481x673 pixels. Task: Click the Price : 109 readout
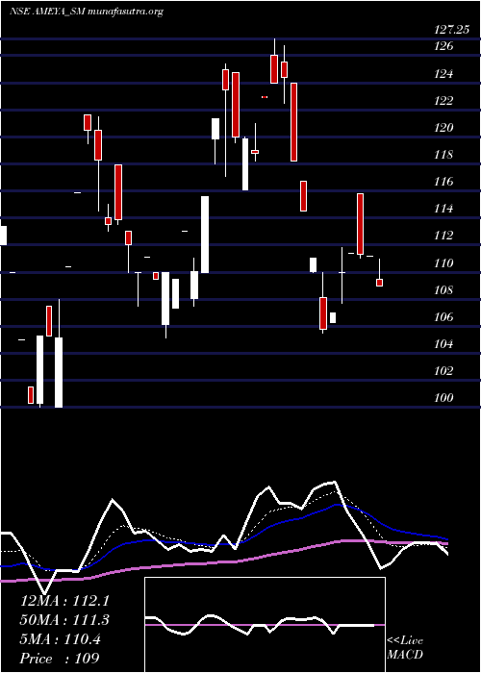[60, 659]
